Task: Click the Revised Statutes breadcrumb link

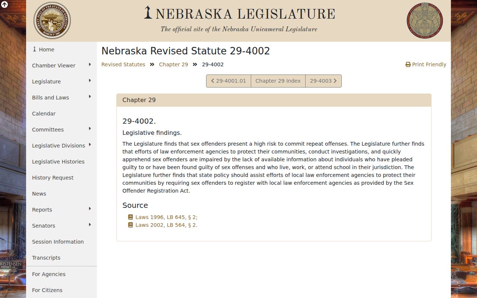Action: 123,64
